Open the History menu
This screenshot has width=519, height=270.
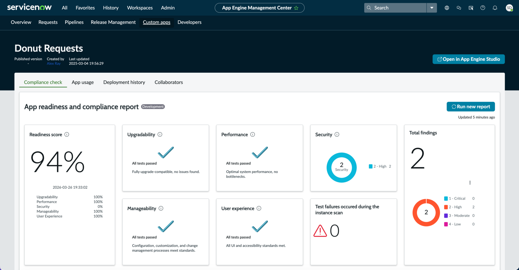[x=111, y=8]
